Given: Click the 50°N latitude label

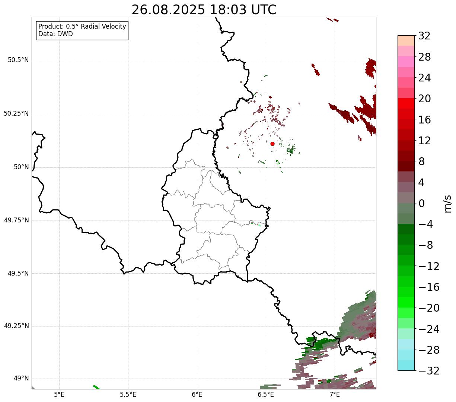Looking at the screenshot, I should coord(21,167).
